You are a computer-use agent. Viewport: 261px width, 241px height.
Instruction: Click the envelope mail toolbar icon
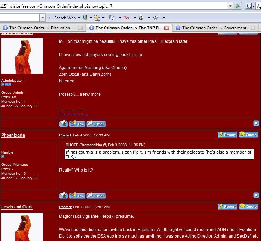[112, 18]
